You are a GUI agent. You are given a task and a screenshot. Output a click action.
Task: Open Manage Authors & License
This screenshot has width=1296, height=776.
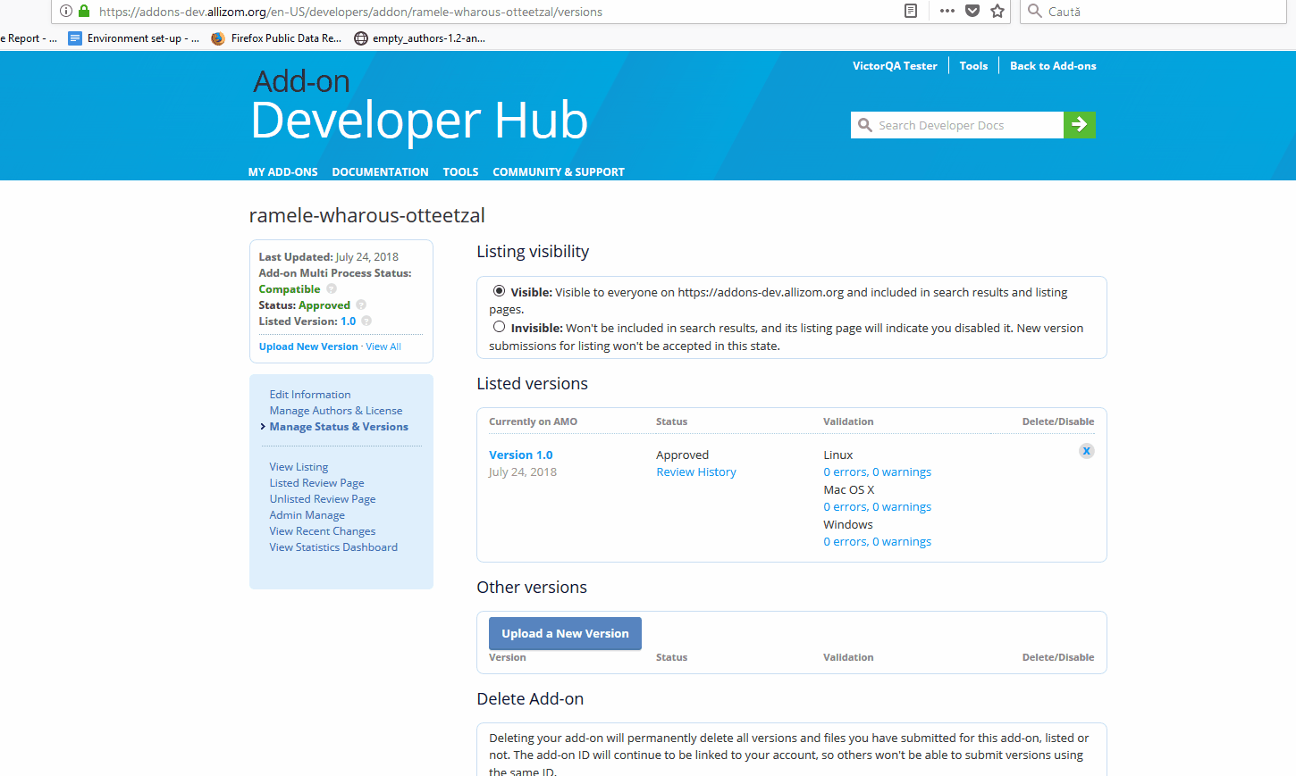coord(336,411)
